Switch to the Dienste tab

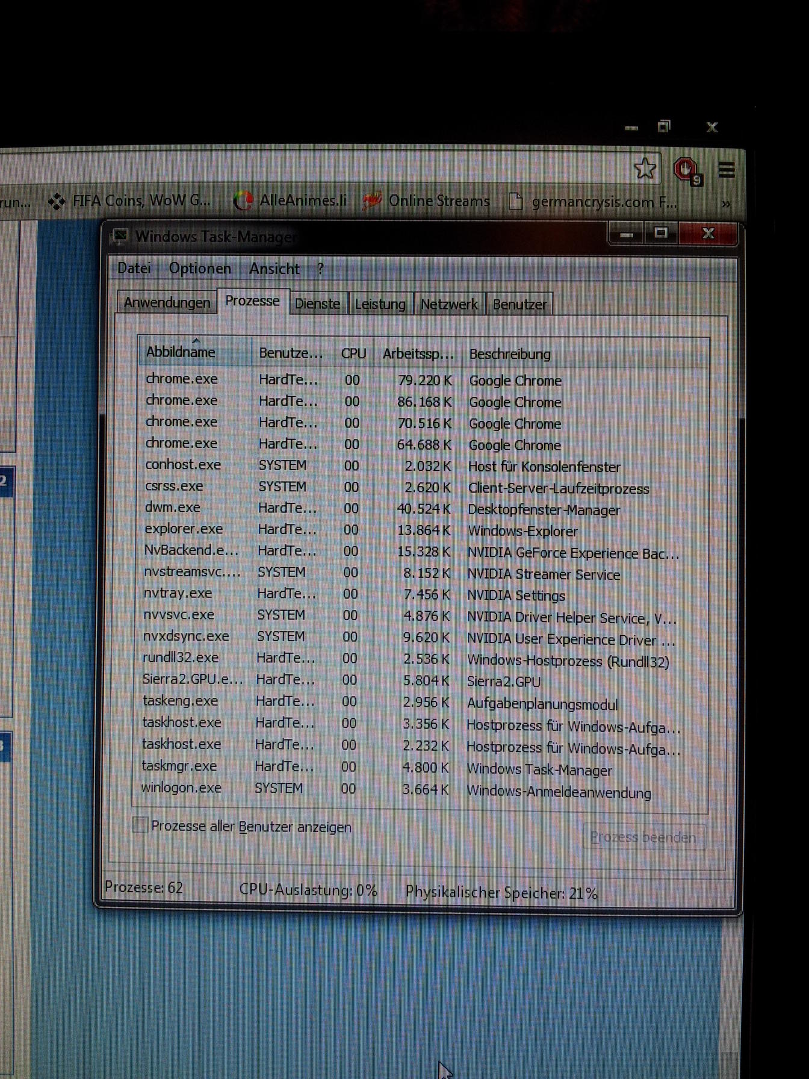pos(317,303)
